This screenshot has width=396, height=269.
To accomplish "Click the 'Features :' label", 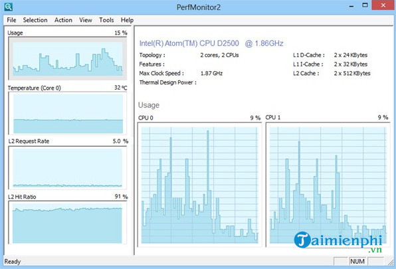I will point(151,64).
